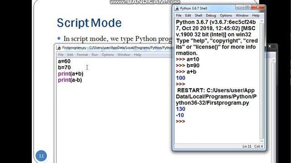Image resolution: width=291 pixels, height=163 pixels.
Task: Click the '>>> b=90' shell line
Action: tap(188, 66)
